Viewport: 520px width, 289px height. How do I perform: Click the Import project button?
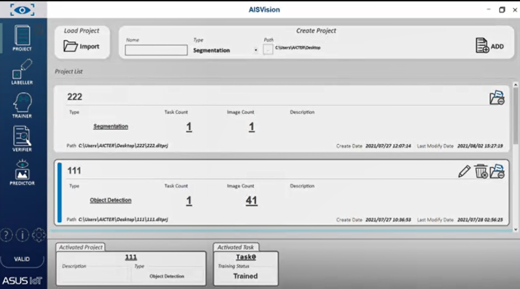coord(81,47)
